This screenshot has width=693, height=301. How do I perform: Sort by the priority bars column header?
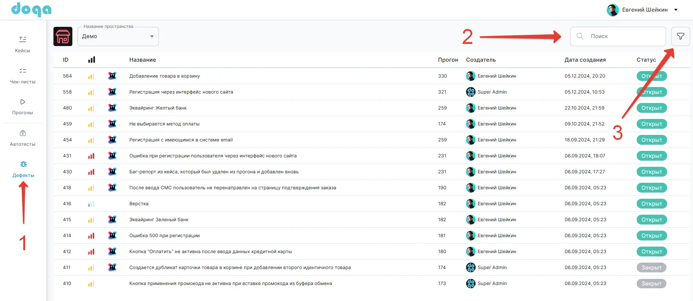click(91, 60)
